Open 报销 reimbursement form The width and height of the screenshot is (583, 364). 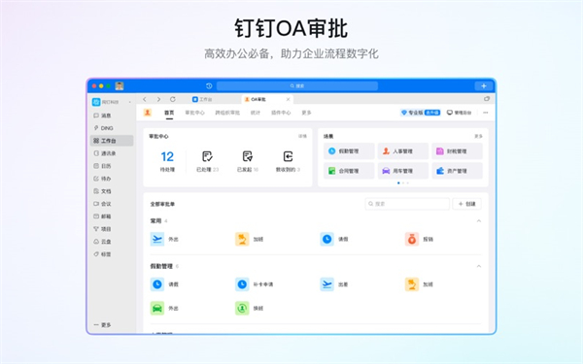coord(419,239)
